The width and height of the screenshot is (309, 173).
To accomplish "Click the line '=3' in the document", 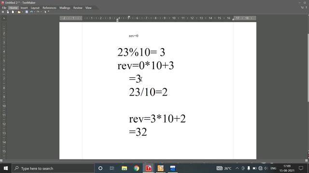I will [135, 79].
